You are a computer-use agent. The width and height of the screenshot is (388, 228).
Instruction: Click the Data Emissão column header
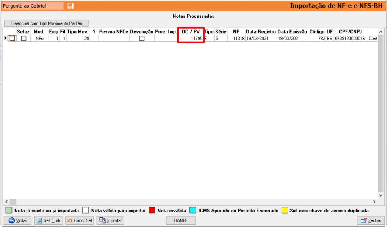292,32
